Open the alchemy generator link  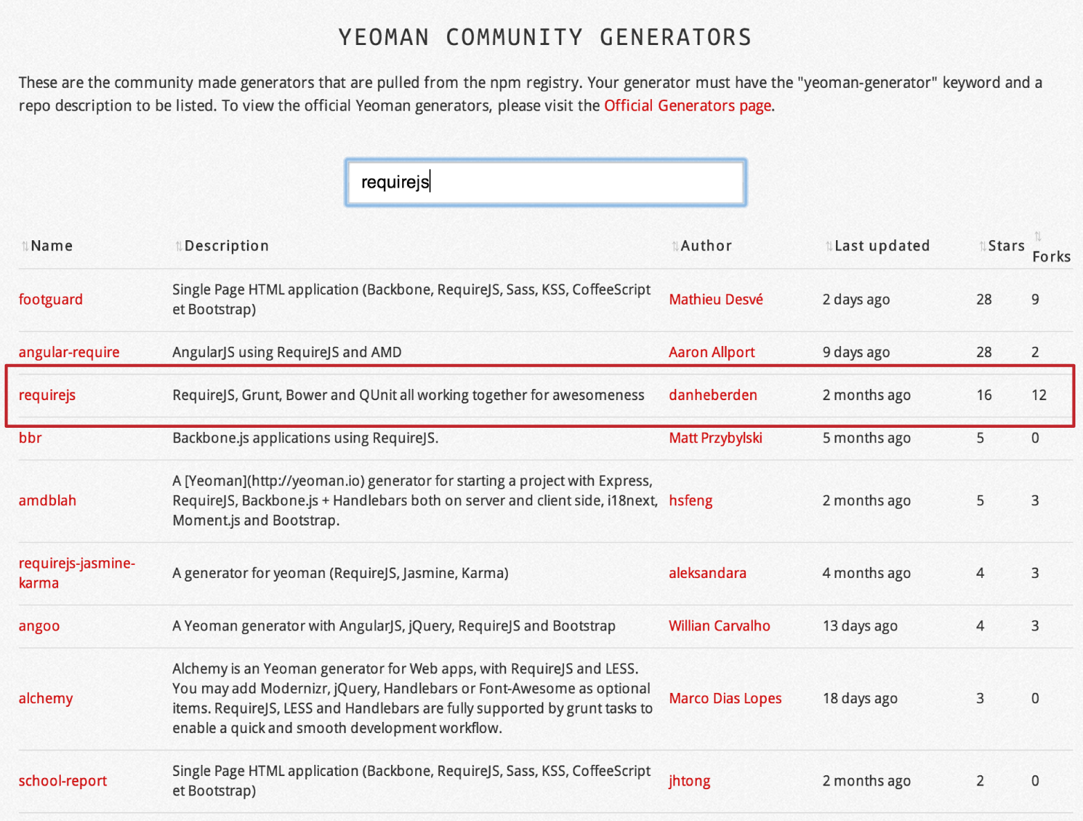(46, 698)
